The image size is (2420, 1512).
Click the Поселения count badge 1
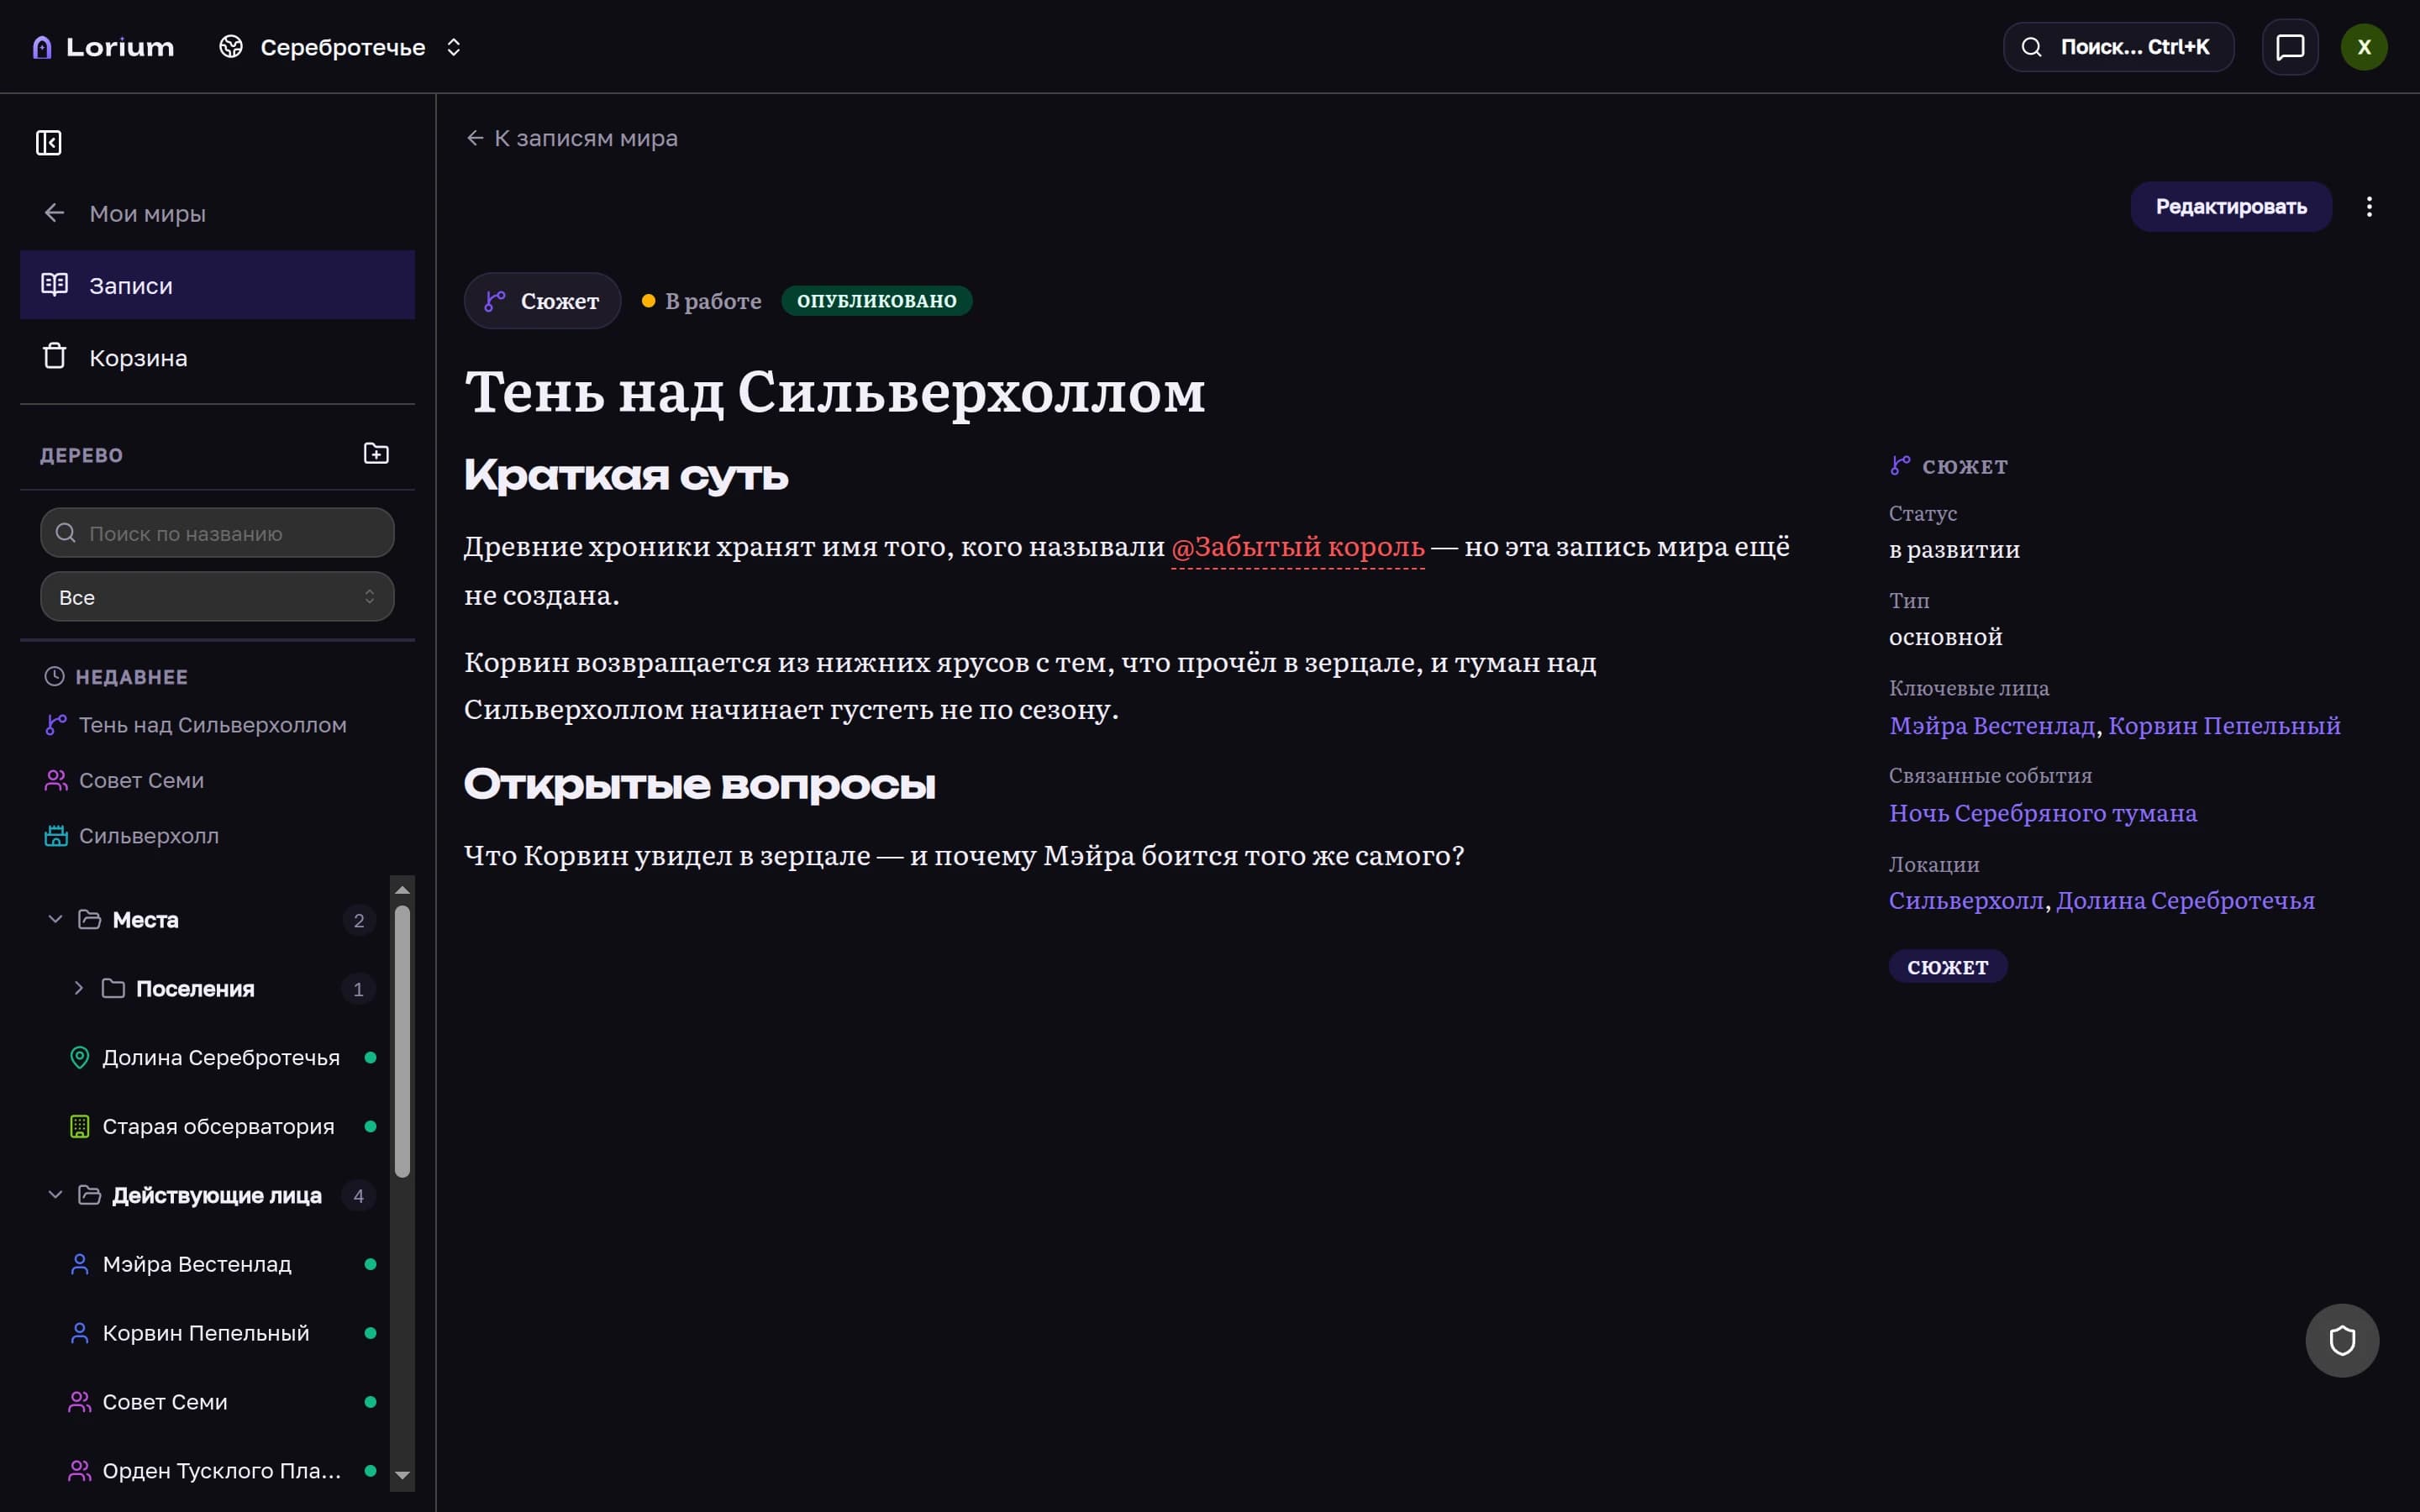358,989
